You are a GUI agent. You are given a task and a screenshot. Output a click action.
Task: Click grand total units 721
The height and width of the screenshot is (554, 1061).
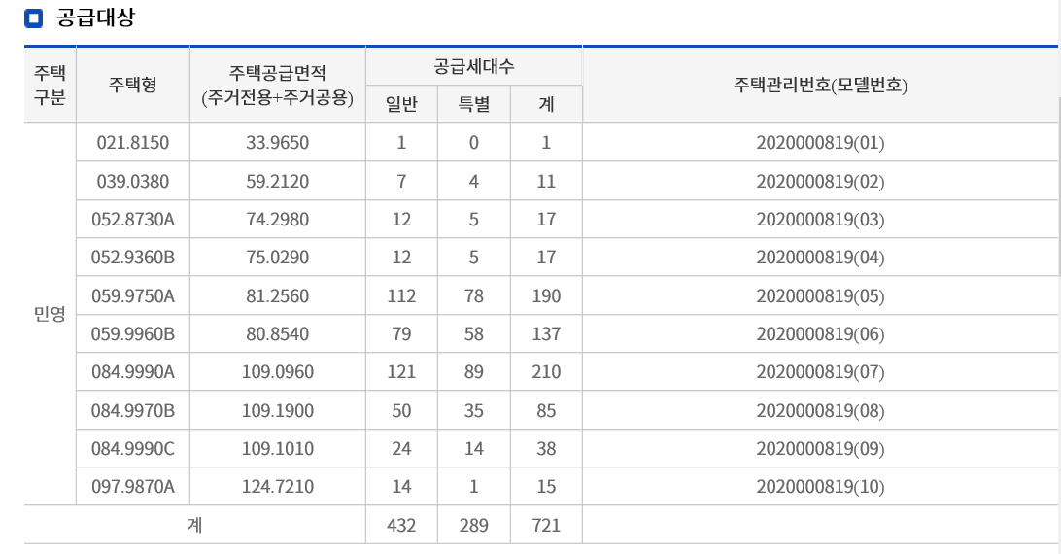point(546,525)
